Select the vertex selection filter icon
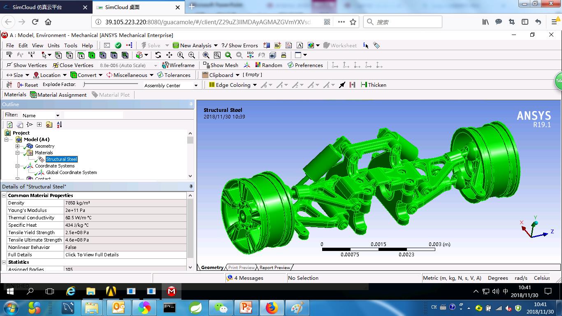The width and height of the screenshot is (562, 316). (x=58, y=55)
